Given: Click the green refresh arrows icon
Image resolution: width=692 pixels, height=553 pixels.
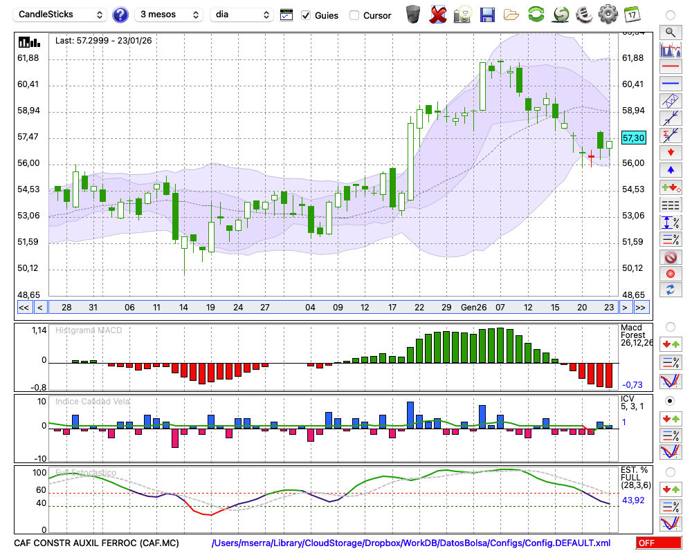Looking at the screenshot, I should pos(536,15).
